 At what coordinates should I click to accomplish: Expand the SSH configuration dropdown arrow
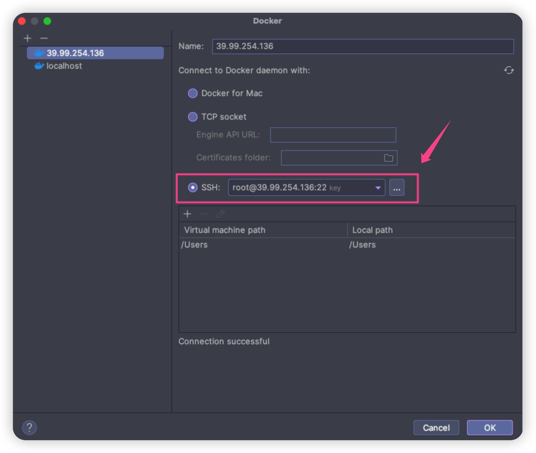378,188
